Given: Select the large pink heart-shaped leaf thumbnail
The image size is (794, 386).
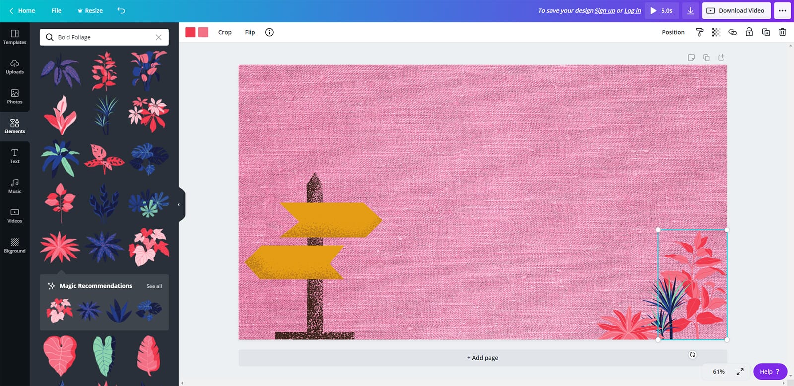Looking at the screenshot, I should (60, 355).
